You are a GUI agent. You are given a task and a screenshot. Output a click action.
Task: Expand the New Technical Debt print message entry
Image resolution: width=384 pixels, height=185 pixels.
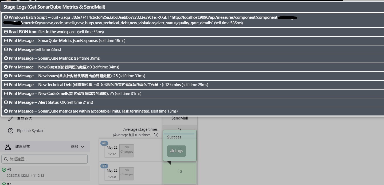[x=6, y=85]
